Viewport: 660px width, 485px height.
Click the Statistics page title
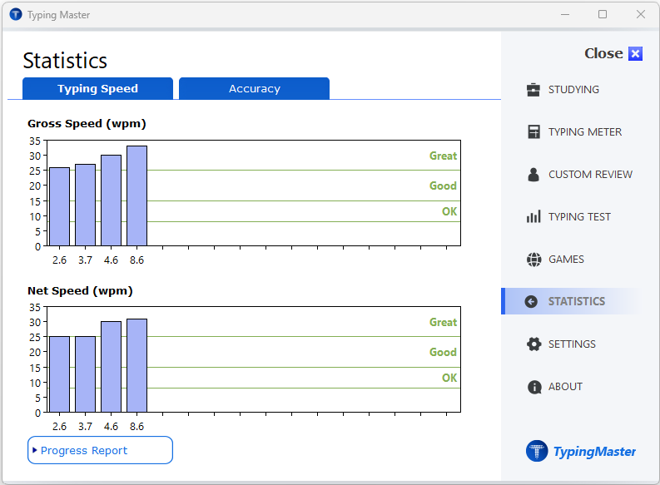65,61
